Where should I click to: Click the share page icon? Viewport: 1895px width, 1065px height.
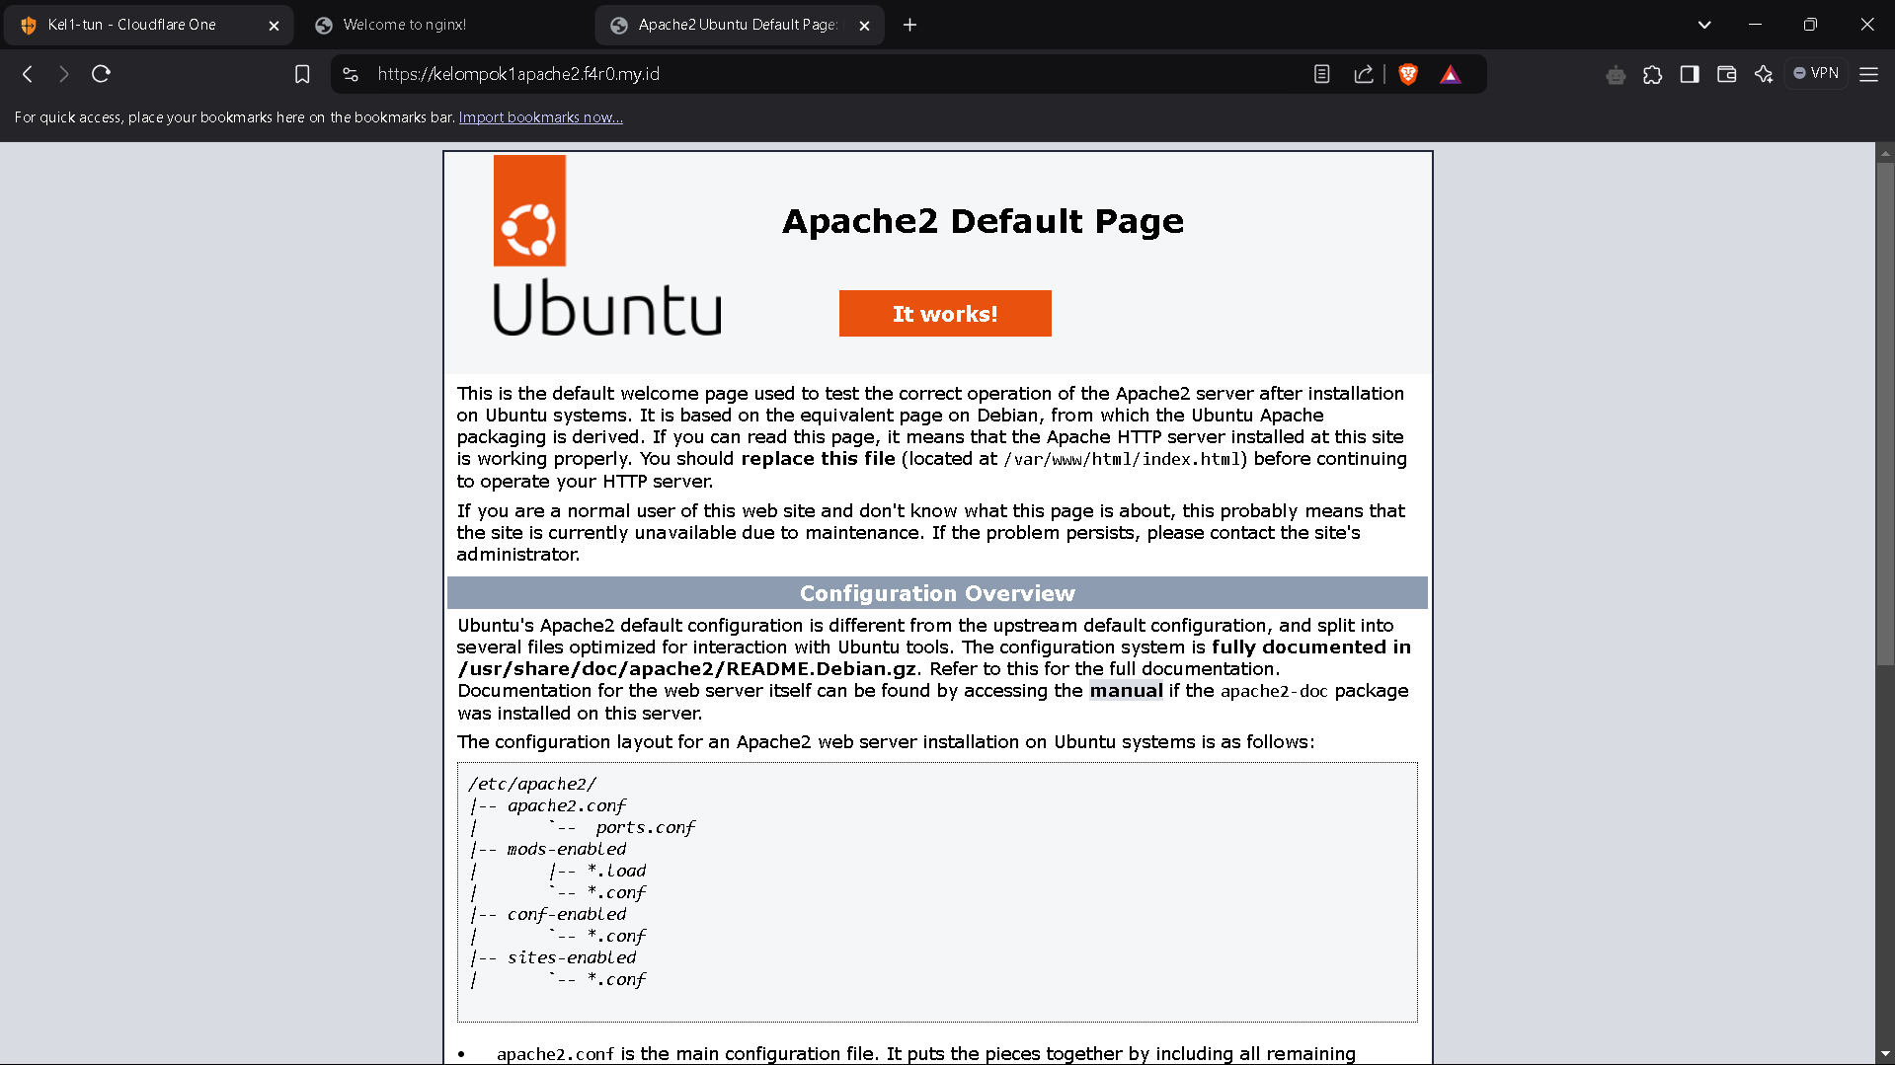pyautogui.click(x=1364, y=74)
